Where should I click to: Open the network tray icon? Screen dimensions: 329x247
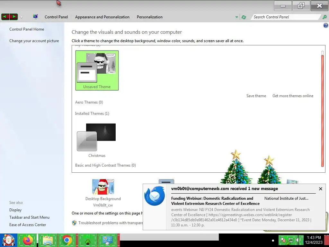click(290, 240)
